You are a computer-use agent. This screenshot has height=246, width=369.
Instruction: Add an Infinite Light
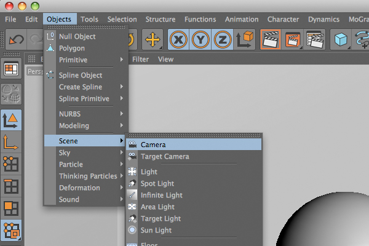[194, 195]
